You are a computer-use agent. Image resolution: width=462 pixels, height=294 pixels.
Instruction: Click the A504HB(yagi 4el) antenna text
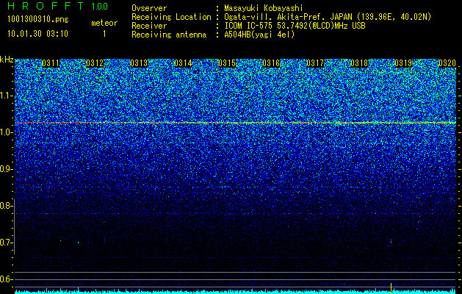[259, 35]
